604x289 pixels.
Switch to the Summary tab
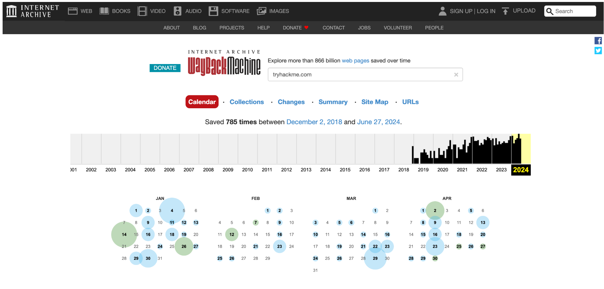[333, 102]
